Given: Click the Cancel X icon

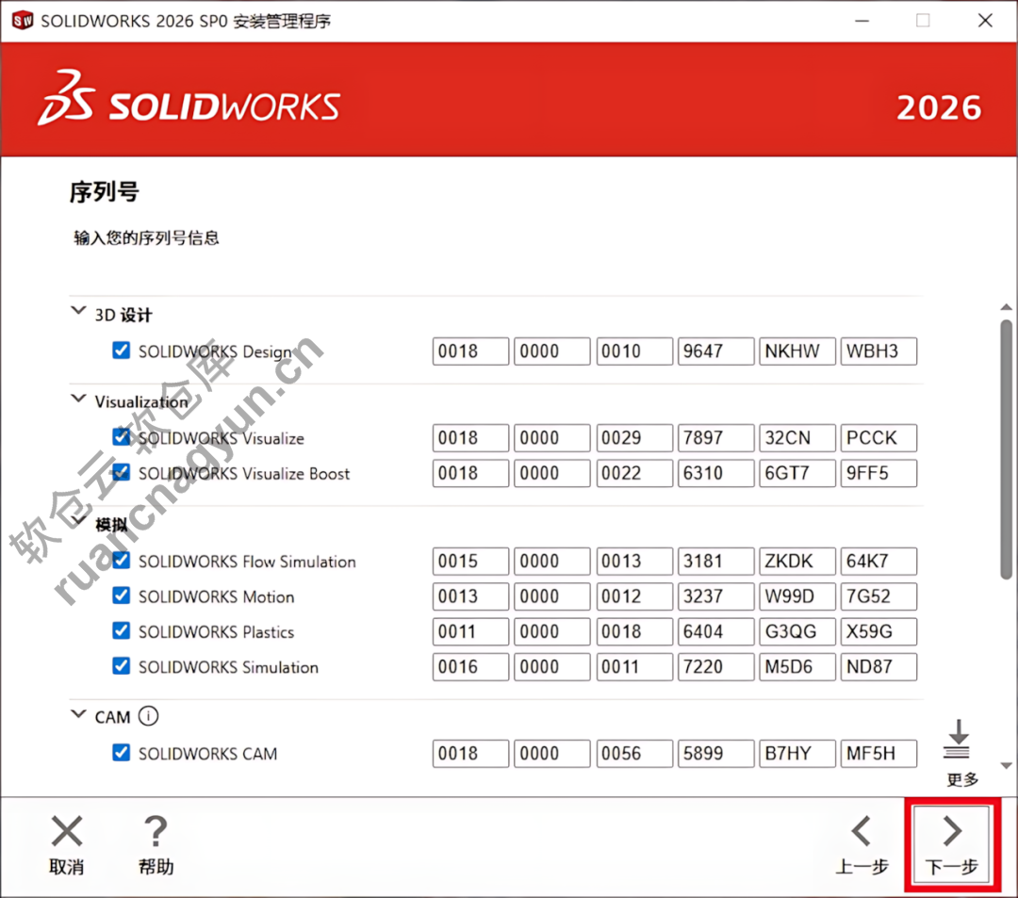Looking at the screenshot, I should point(66,831).
